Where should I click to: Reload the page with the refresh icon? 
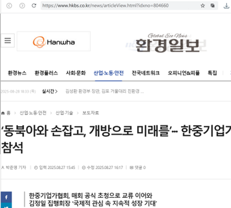coord(34,6)
